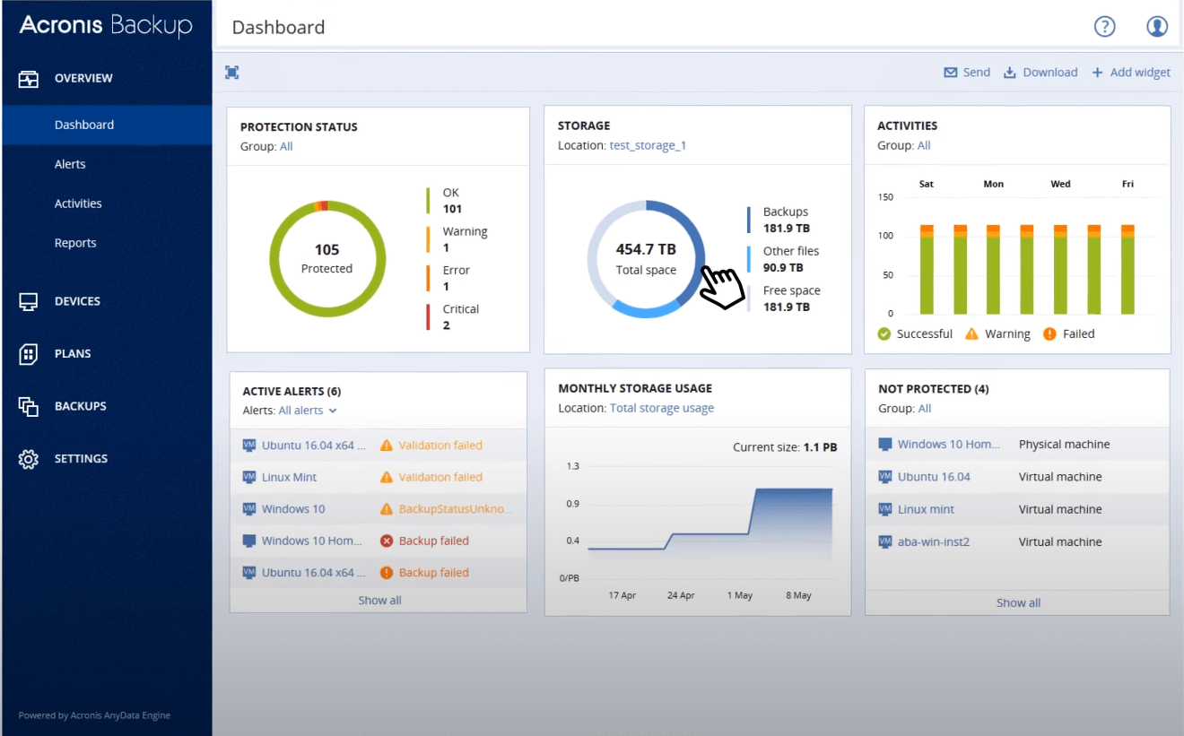Click the Send button
The width and height of the screenshot is (1184, 736).
967,72
